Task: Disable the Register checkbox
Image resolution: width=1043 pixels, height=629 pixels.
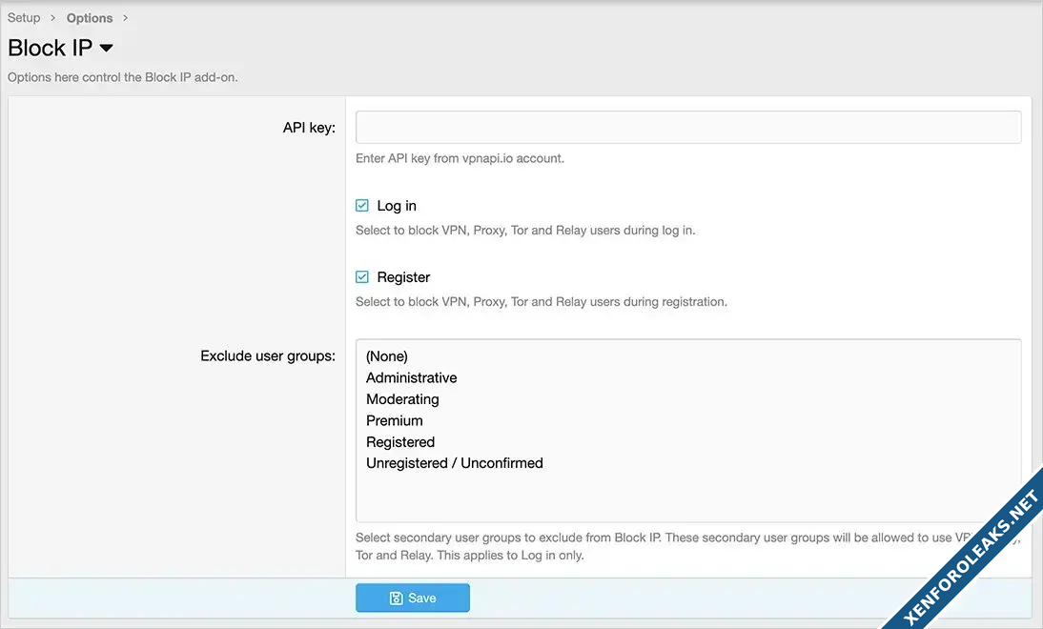Action: coord(362,277)
